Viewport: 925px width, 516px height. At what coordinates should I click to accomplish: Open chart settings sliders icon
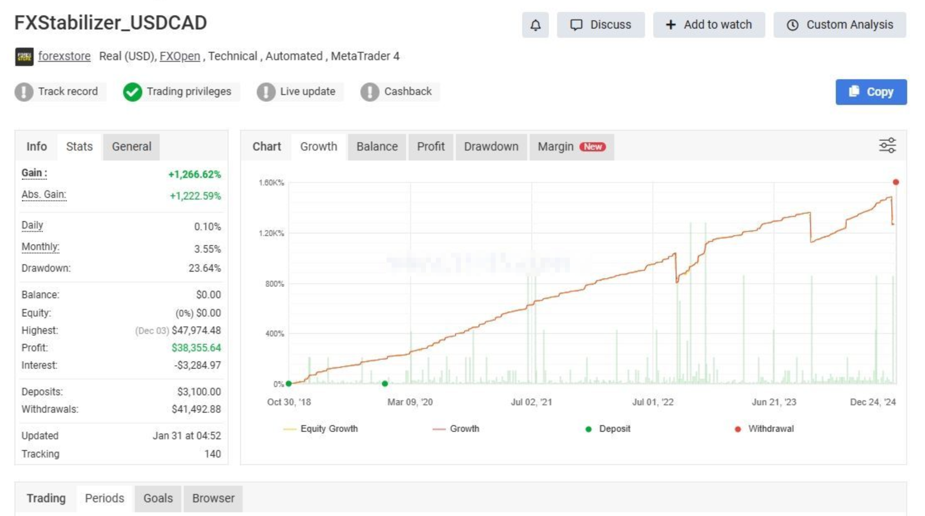887,146
